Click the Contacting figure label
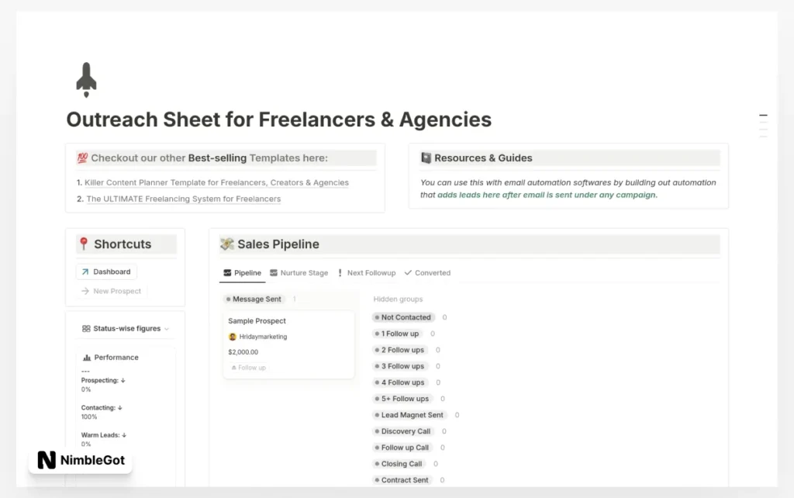The height and width of the screenshot is (498, 794). (x=102, y=407)
